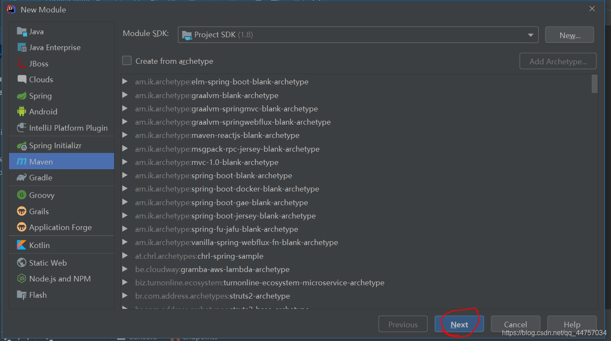
Task: Click the Spring leaf icon
Action: pyautogui.click(x=22, y=96)
